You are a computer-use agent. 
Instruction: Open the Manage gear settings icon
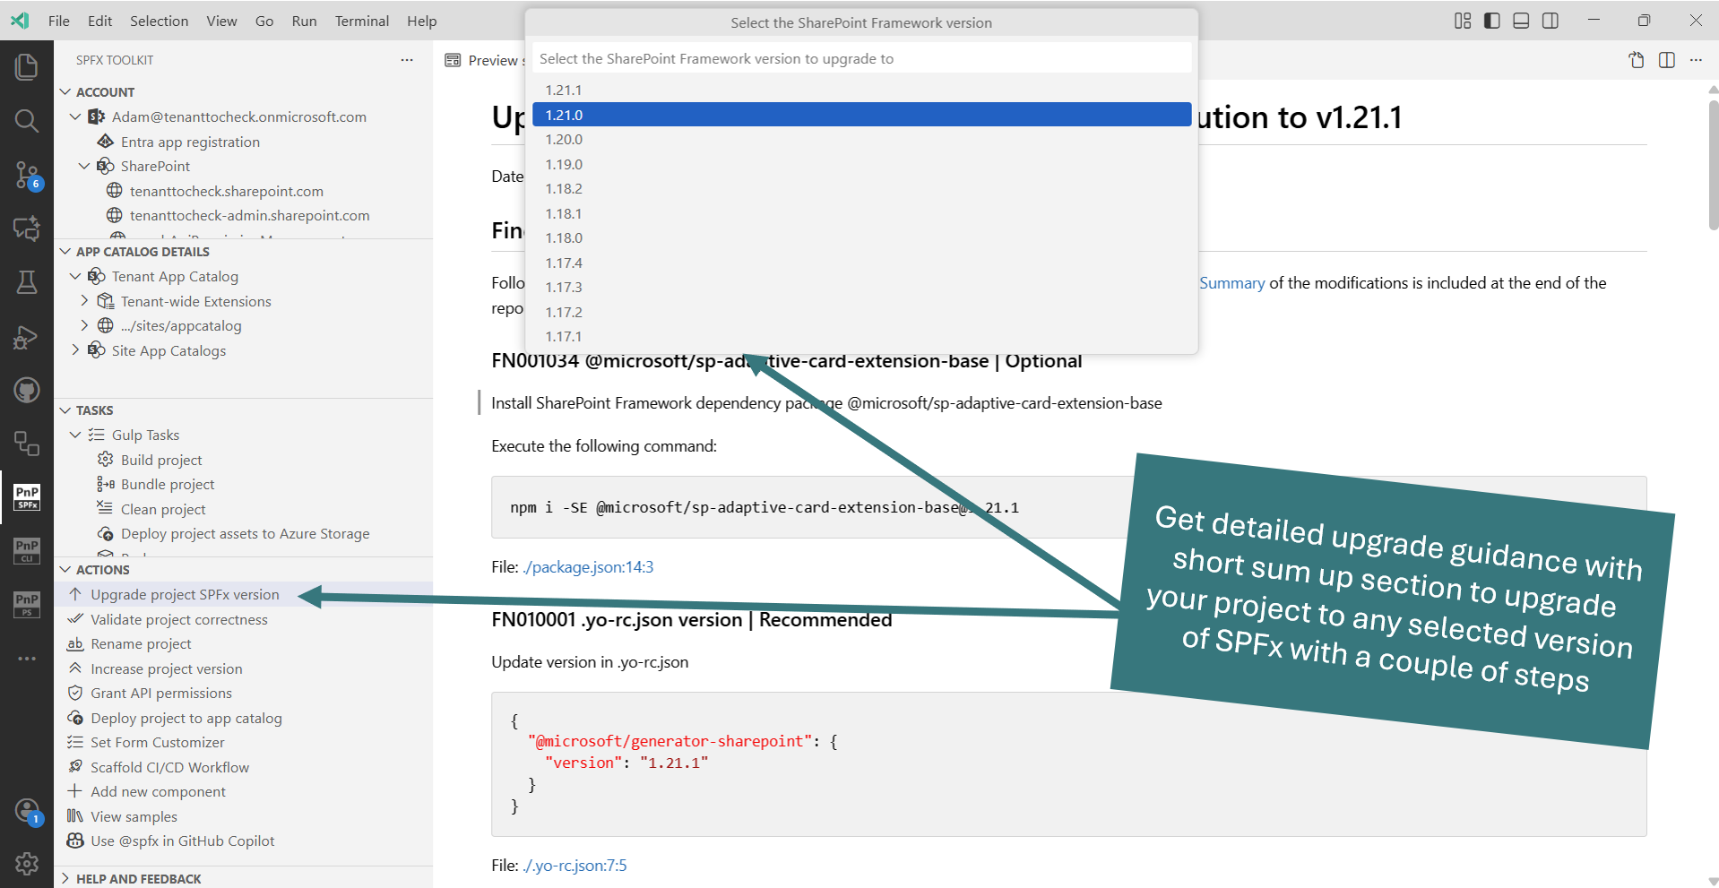point(27,864)
